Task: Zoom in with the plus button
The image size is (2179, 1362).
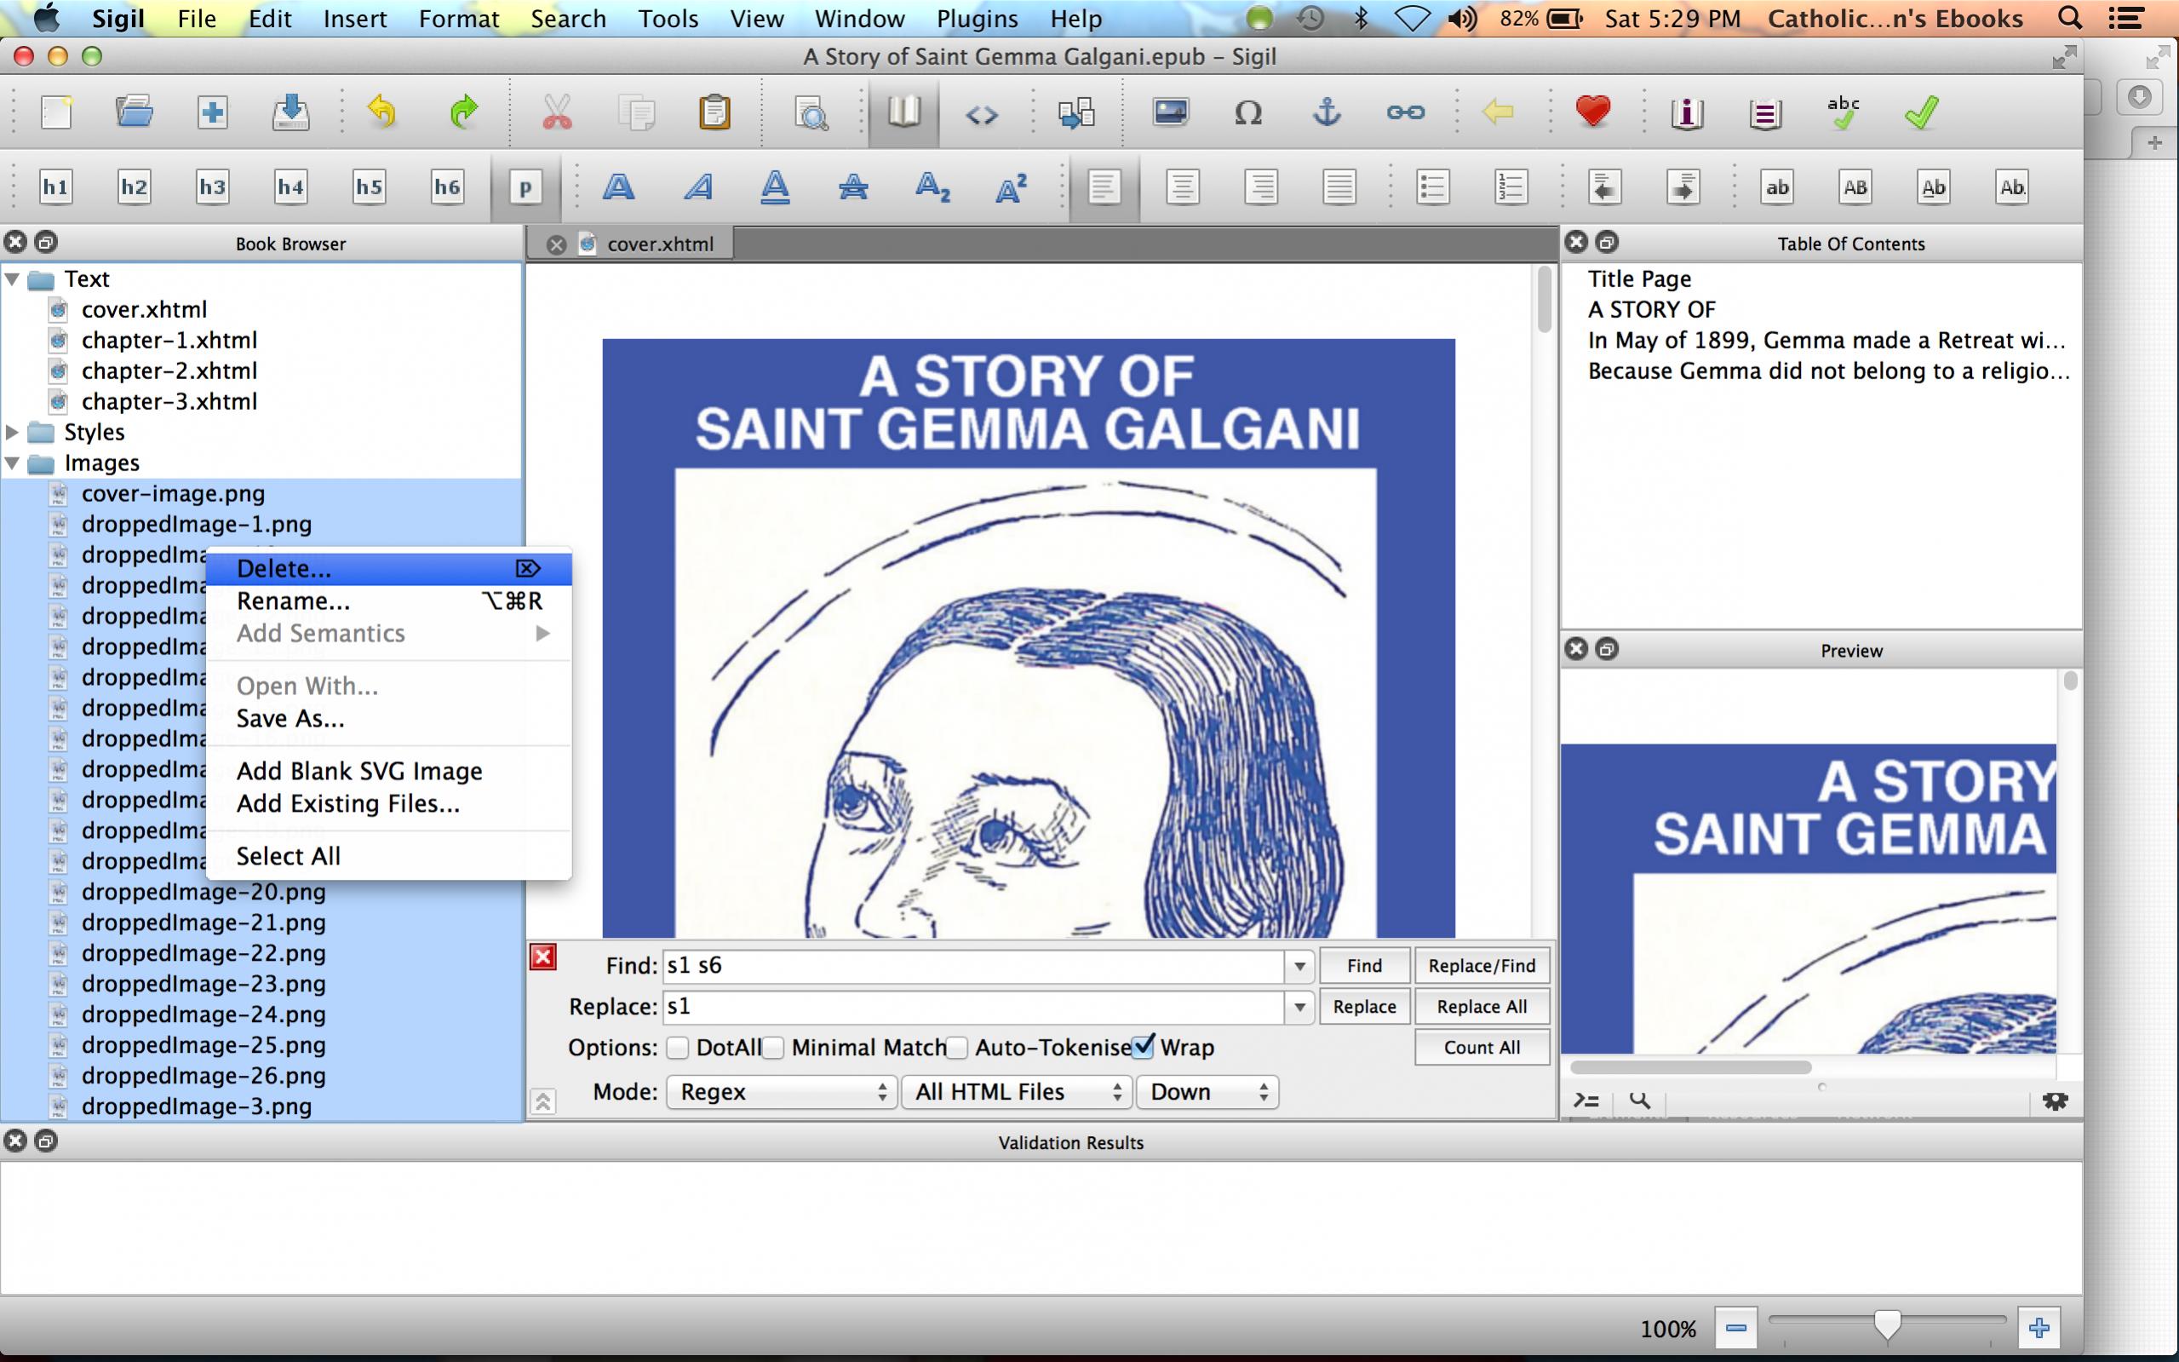Action: 2039,1328
